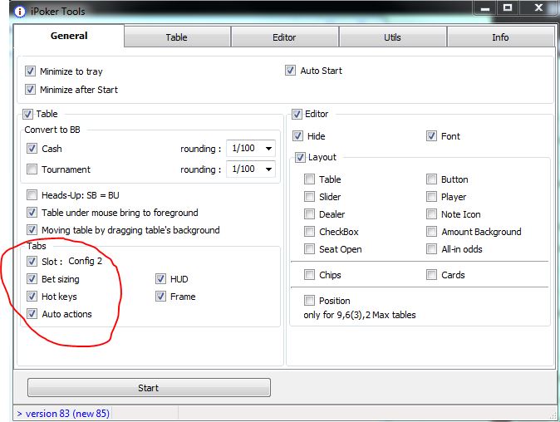Minimize the iPoker Tools window

(484, 7)
